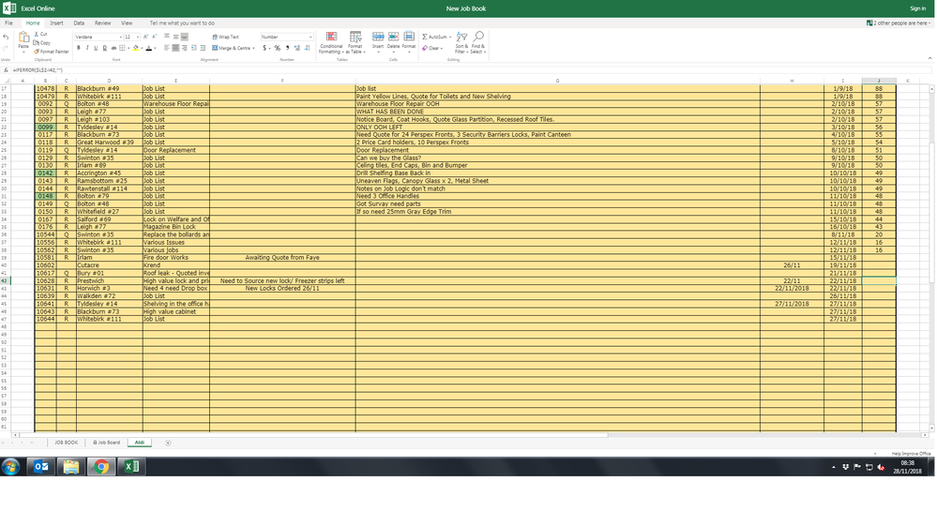
Task: Open Find & Select menu
Action: [478, 42]
